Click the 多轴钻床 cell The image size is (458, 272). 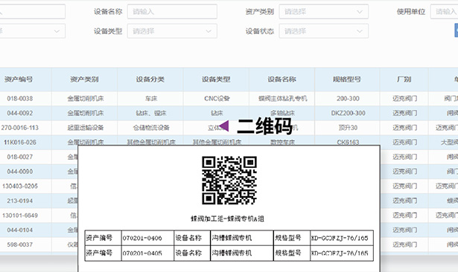point(283,113)
